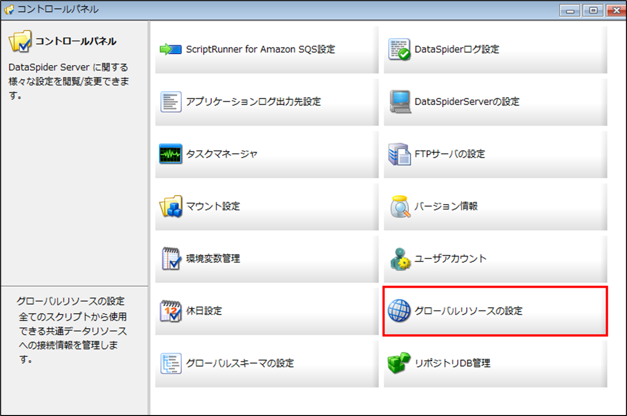Click the グローバルリソースの設定 description heading in sidebar

tap(70, 301)
